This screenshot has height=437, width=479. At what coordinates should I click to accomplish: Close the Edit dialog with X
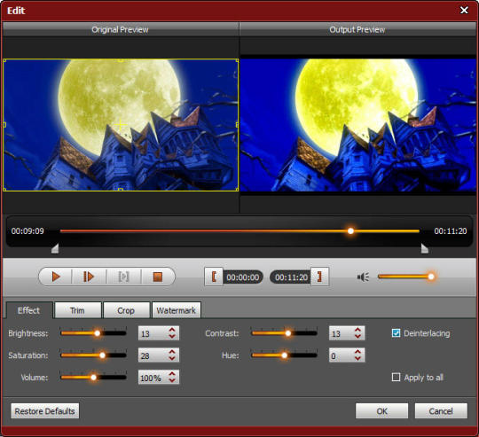pos(464,11)
